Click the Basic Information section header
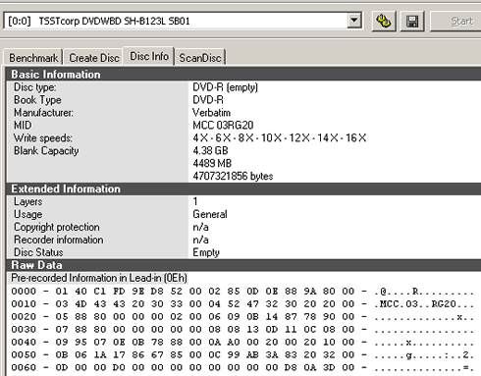 pyautogui.click(x=243, y=75)
